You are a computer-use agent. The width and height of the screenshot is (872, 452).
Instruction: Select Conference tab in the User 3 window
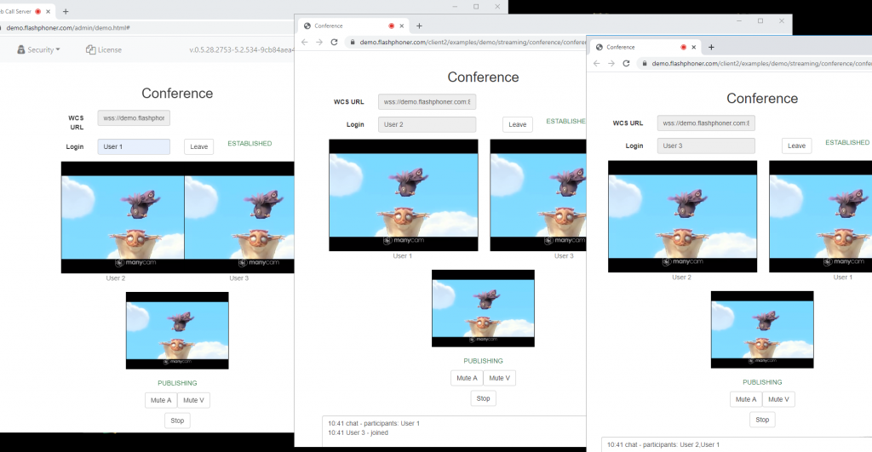pos(645,48)
